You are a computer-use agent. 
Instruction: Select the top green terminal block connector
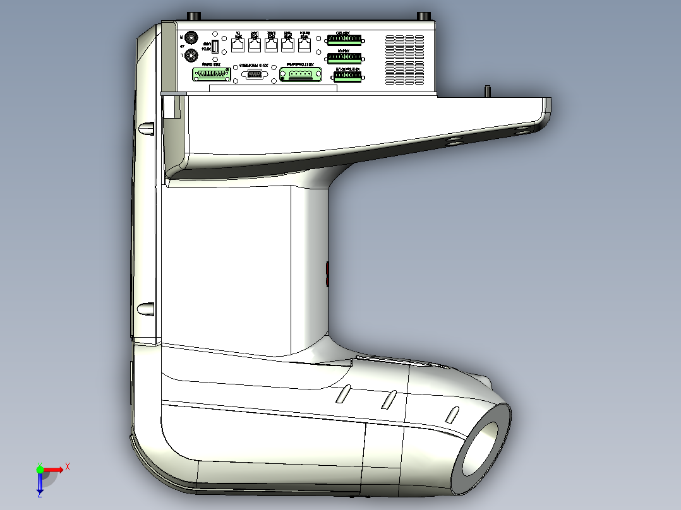point(344,40)
